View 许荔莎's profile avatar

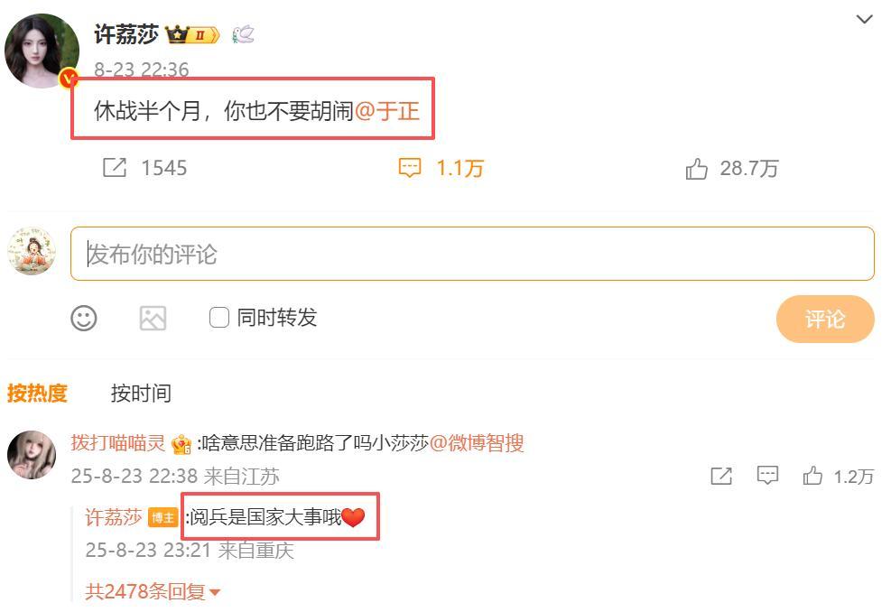tap(42, 51)
